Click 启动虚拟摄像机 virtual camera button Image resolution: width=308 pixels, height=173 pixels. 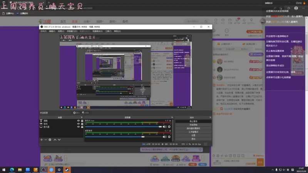pyautogui.click(x=193, y=128)
